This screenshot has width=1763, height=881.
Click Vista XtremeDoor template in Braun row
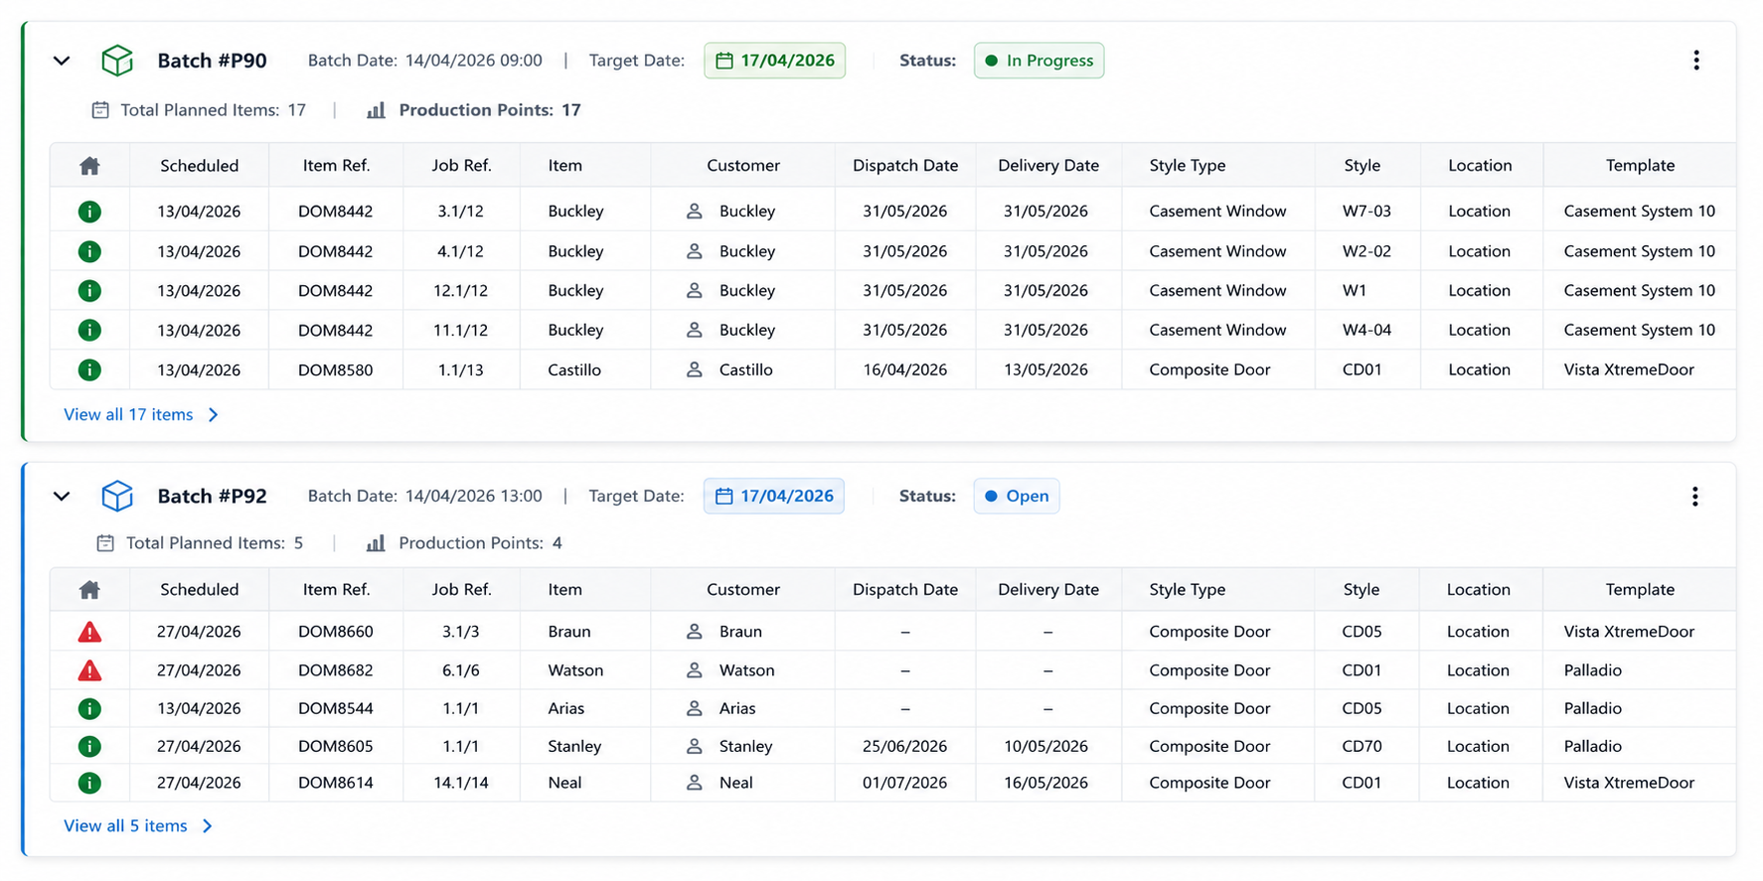pos(1629,632)
